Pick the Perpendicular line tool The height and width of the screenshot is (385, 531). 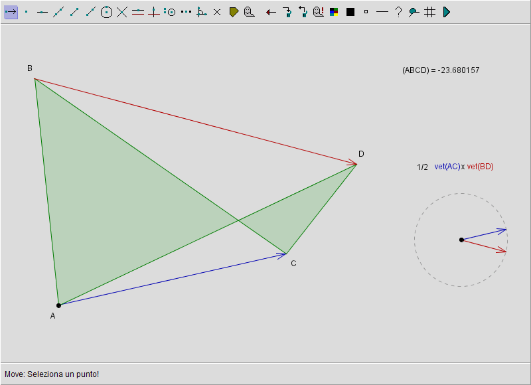[154, 12]
